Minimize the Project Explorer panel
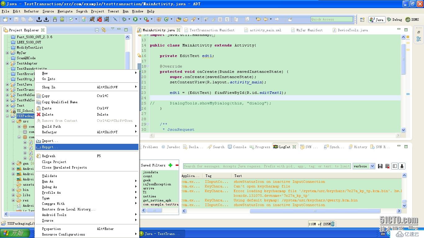This screenshot has height=238, width=424. 119,29
